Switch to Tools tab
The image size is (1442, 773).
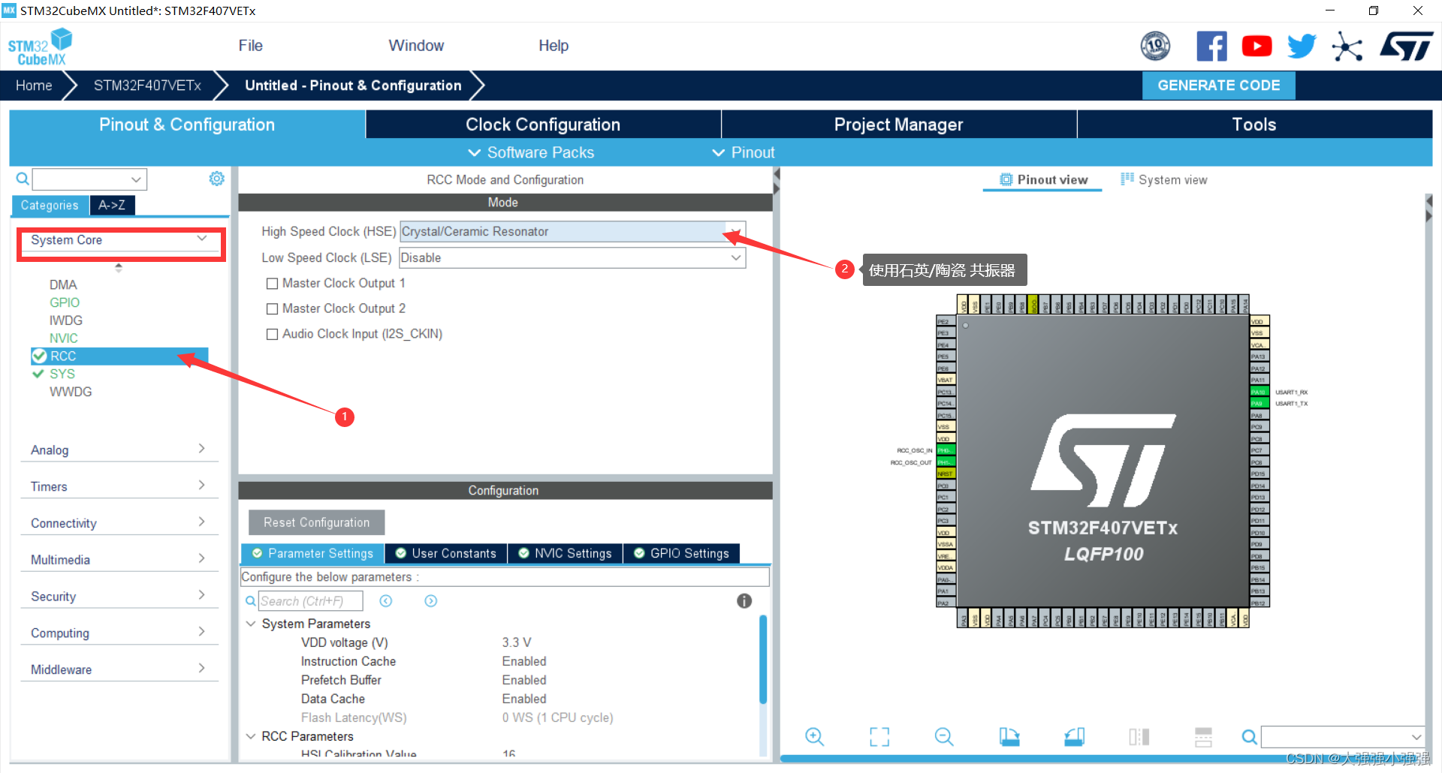click(x=1254, y=125)
